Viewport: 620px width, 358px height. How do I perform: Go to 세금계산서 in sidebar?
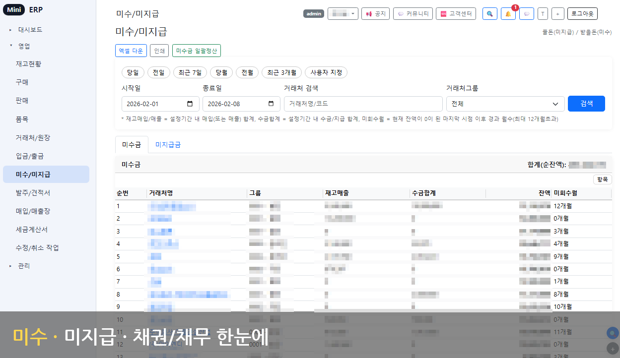pyautogui.click(x=31, y=229)
